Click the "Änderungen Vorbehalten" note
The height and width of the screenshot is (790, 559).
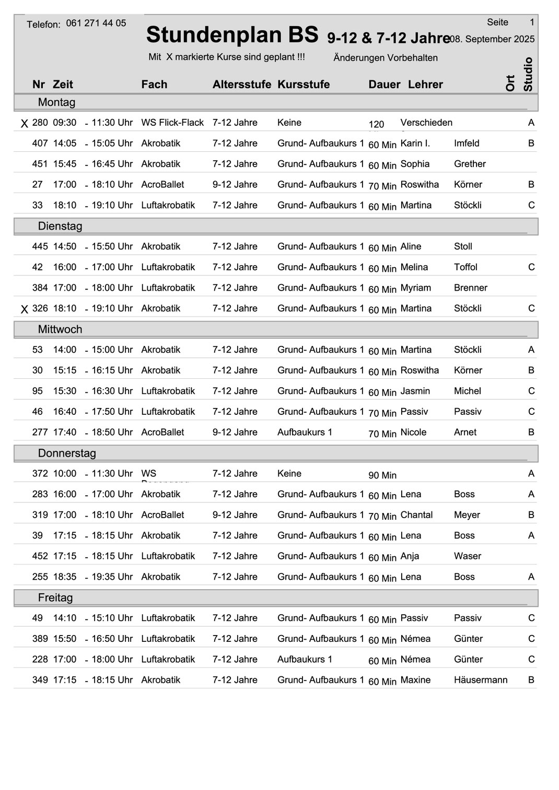pos(386,58)
